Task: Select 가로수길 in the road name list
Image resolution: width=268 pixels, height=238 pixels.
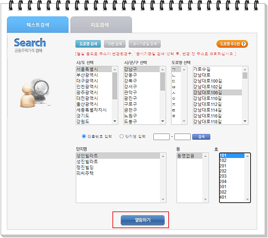Action: [x=217, y=69]
